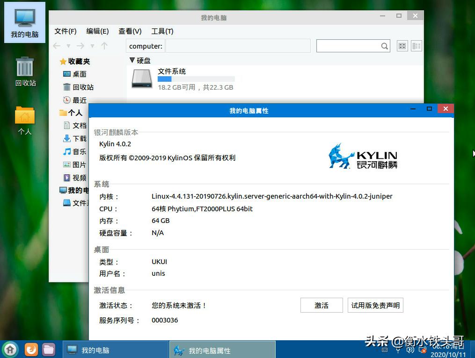Click the location path field

click(238, 46)
